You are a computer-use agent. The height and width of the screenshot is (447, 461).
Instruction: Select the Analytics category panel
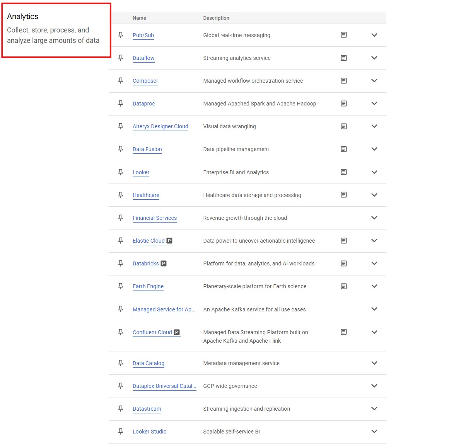56,31
